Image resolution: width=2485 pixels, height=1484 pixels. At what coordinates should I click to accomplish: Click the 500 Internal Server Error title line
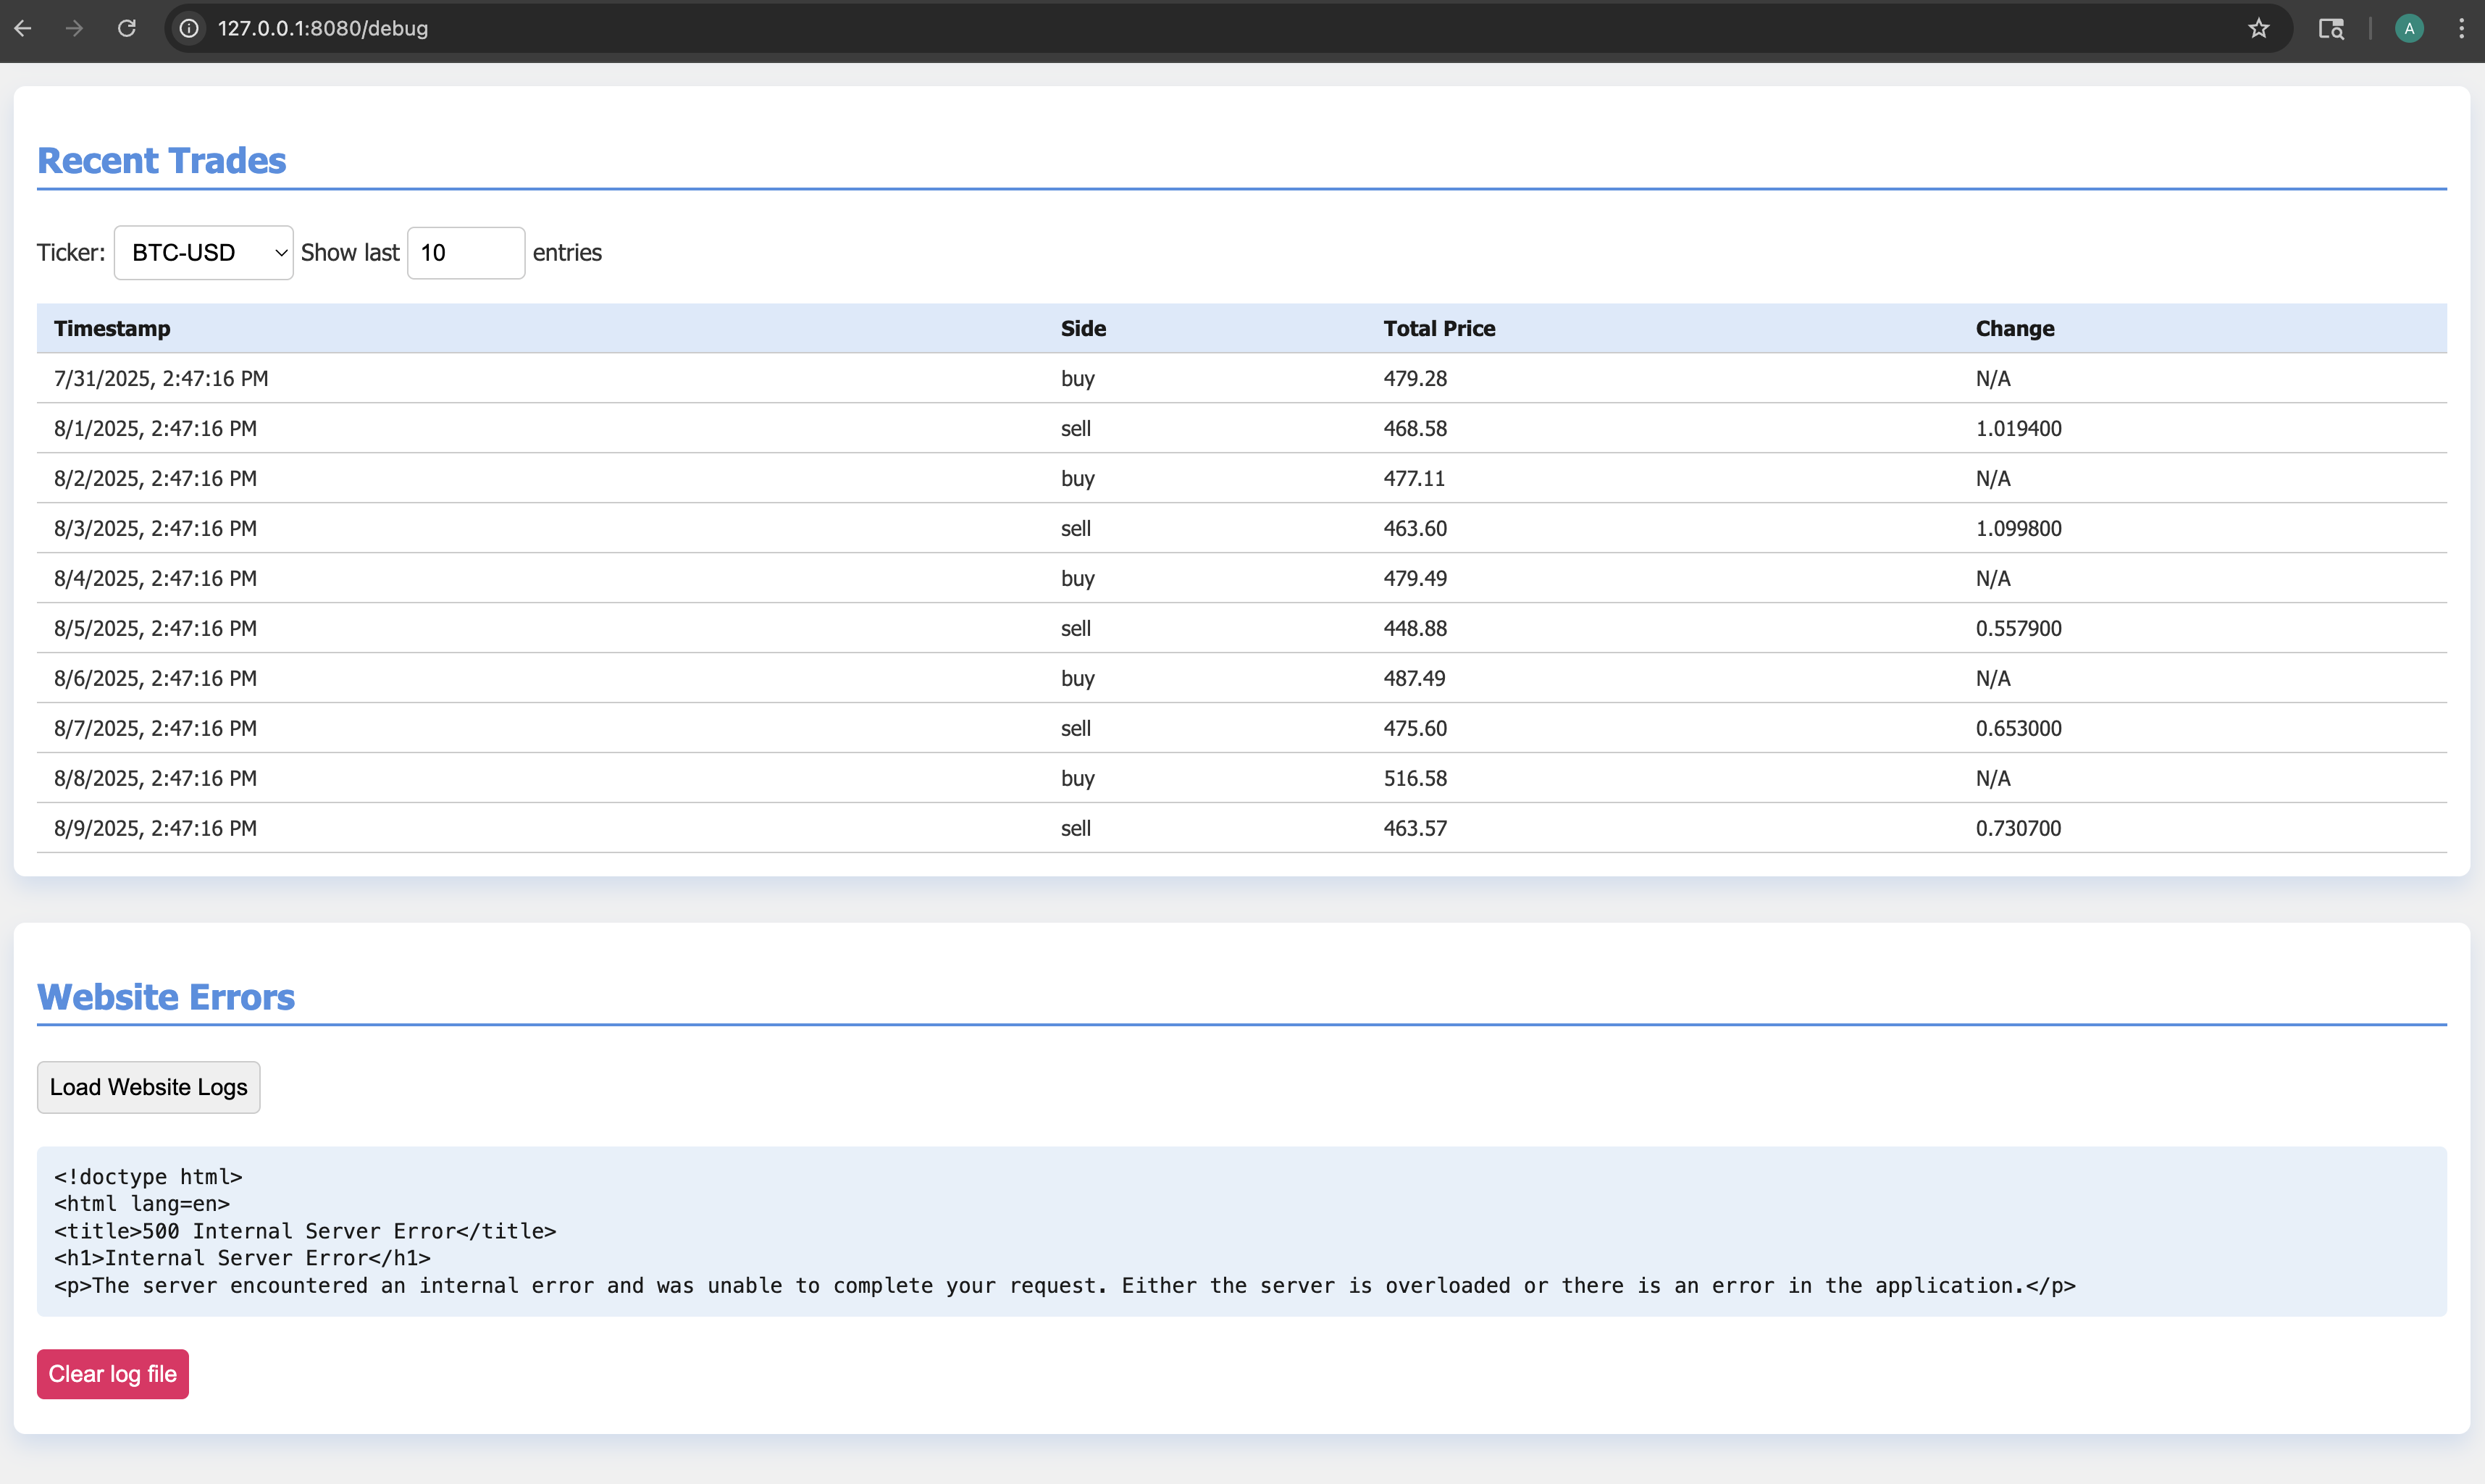pos(305,1231)
